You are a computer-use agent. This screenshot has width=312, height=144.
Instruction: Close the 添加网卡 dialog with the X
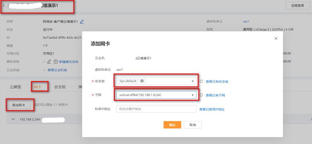tap(276, 38)
